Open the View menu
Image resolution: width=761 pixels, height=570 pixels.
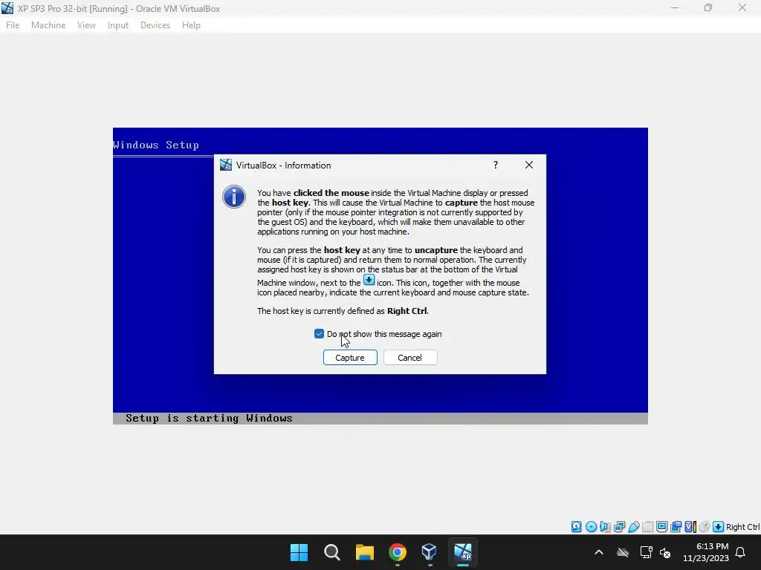86,25
